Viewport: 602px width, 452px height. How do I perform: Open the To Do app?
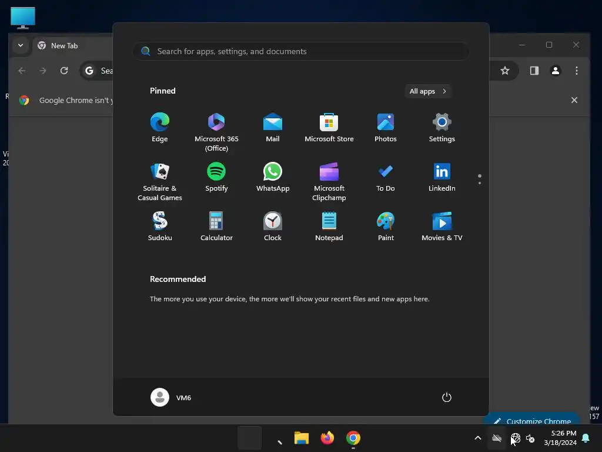point(386,177)
